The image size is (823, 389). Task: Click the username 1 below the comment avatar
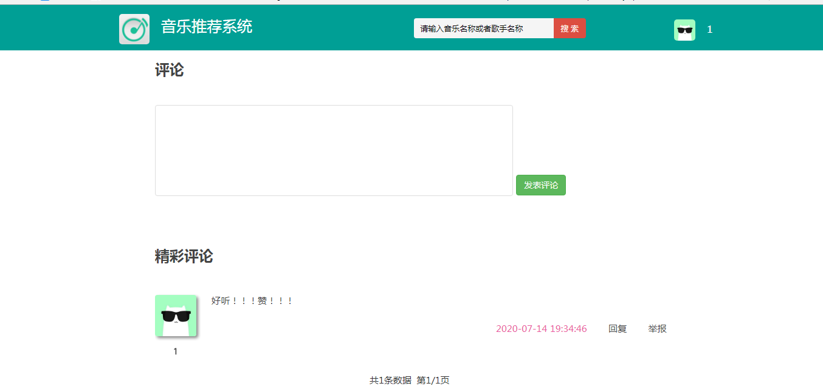point(174,351)
